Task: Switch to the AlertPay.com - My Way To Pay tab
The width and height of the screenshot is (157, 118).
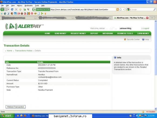Action: point(131,18)
